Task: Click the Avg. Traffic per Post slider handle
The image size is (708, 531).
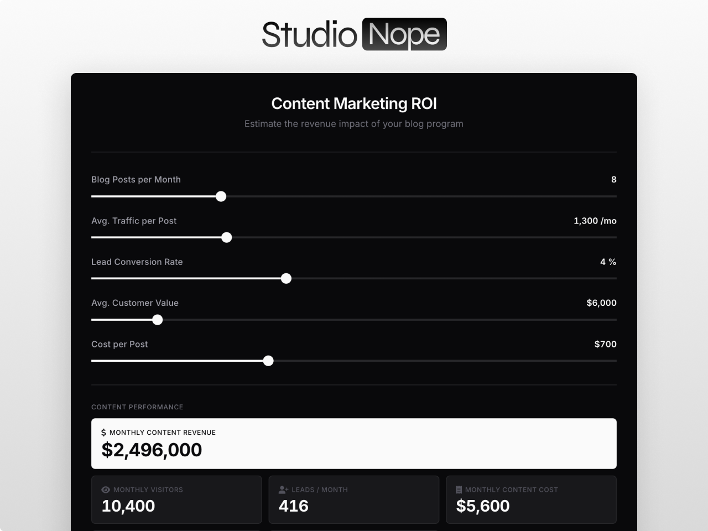Action: click(x=226, y=237)
